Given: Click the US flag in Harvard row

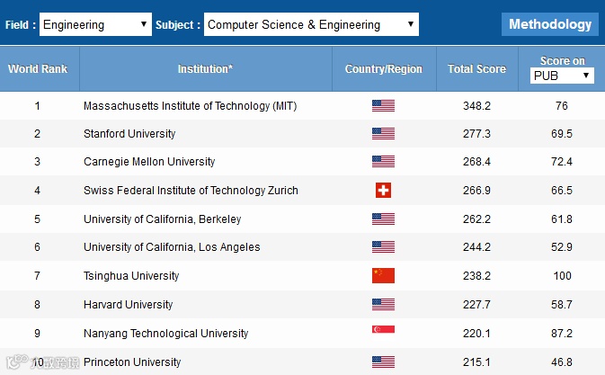Looking at the screenshot, I should 383,305.
